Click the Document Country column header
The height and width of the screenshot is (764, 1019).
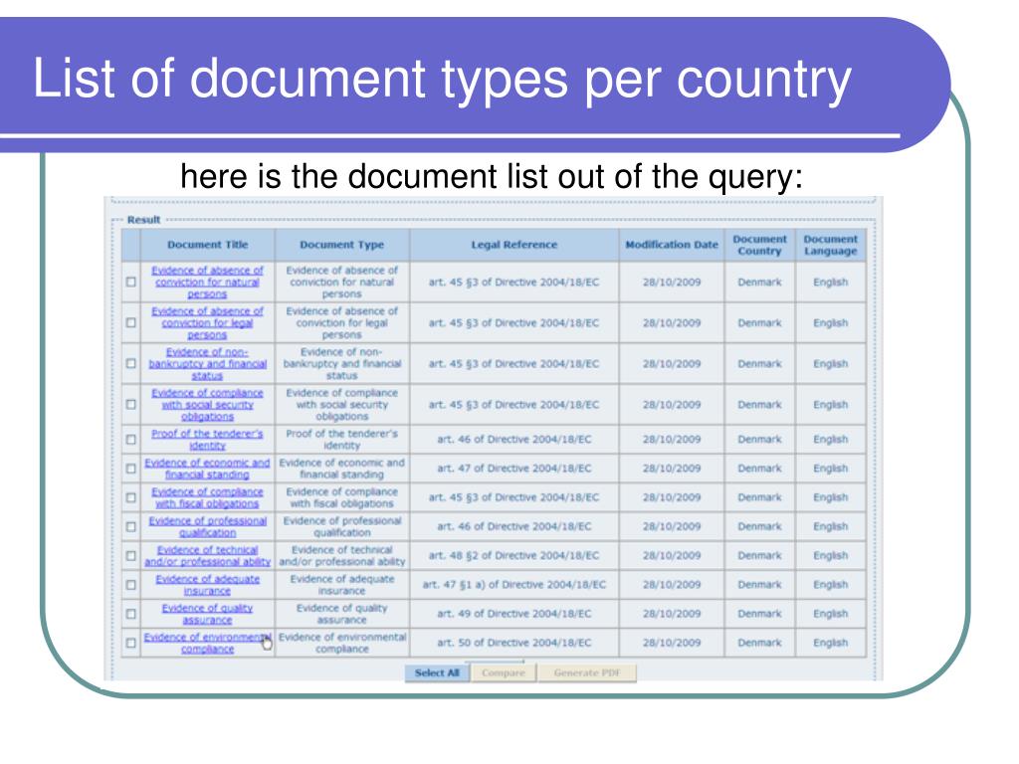click(759, 245)
